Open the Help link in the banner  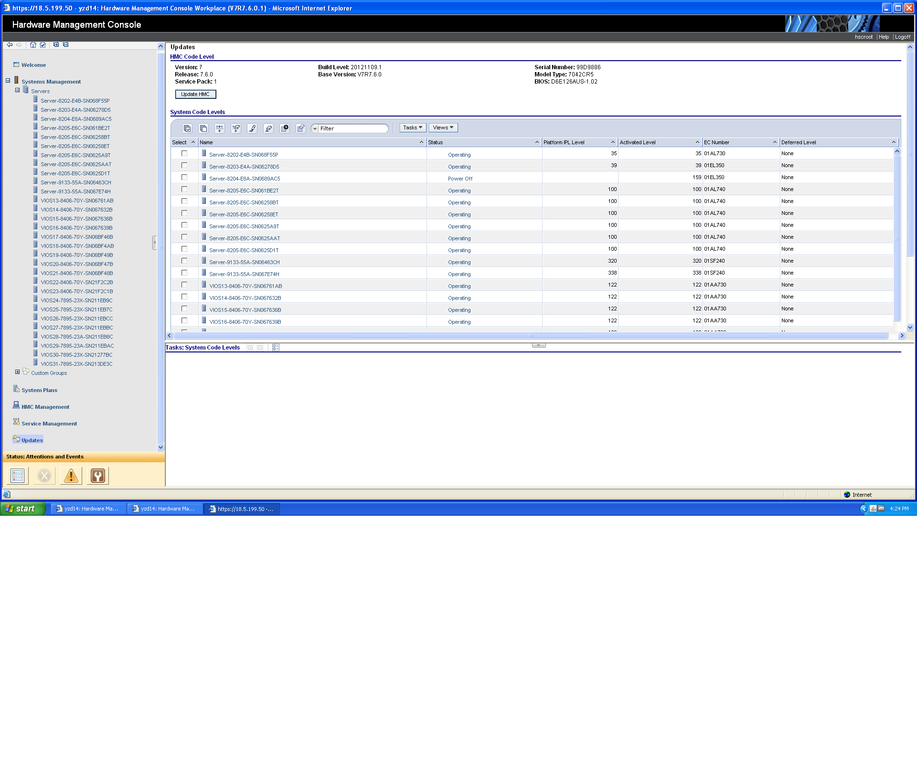(884, 37)
